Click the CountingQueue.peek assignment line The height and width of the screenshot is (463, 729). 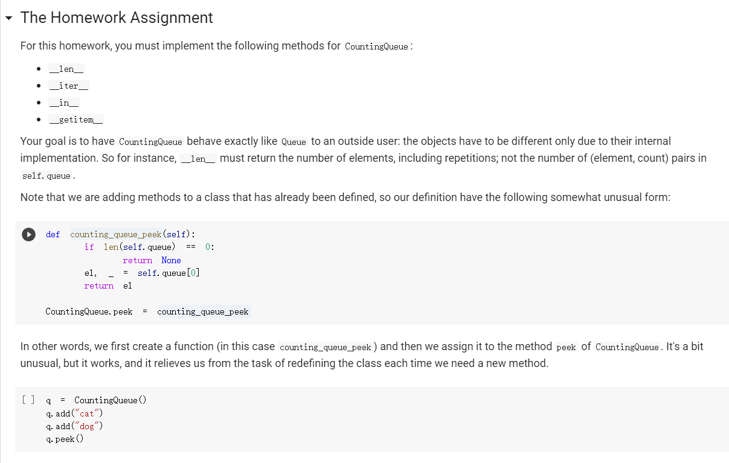[147, 311]
